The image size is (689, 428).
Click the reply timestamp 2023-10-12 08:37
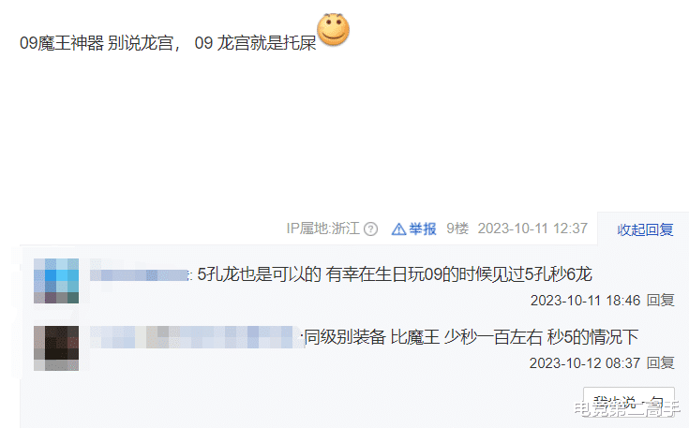pyautogui.click(x=585, y=363)
